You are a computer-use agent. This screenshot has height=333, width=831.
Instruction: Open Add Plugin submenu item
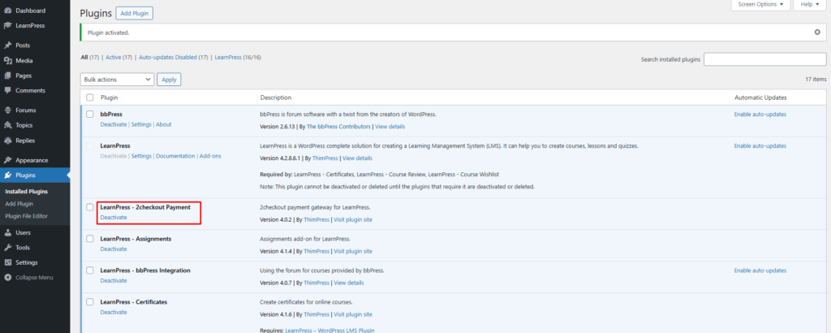(x=19, y=204)
